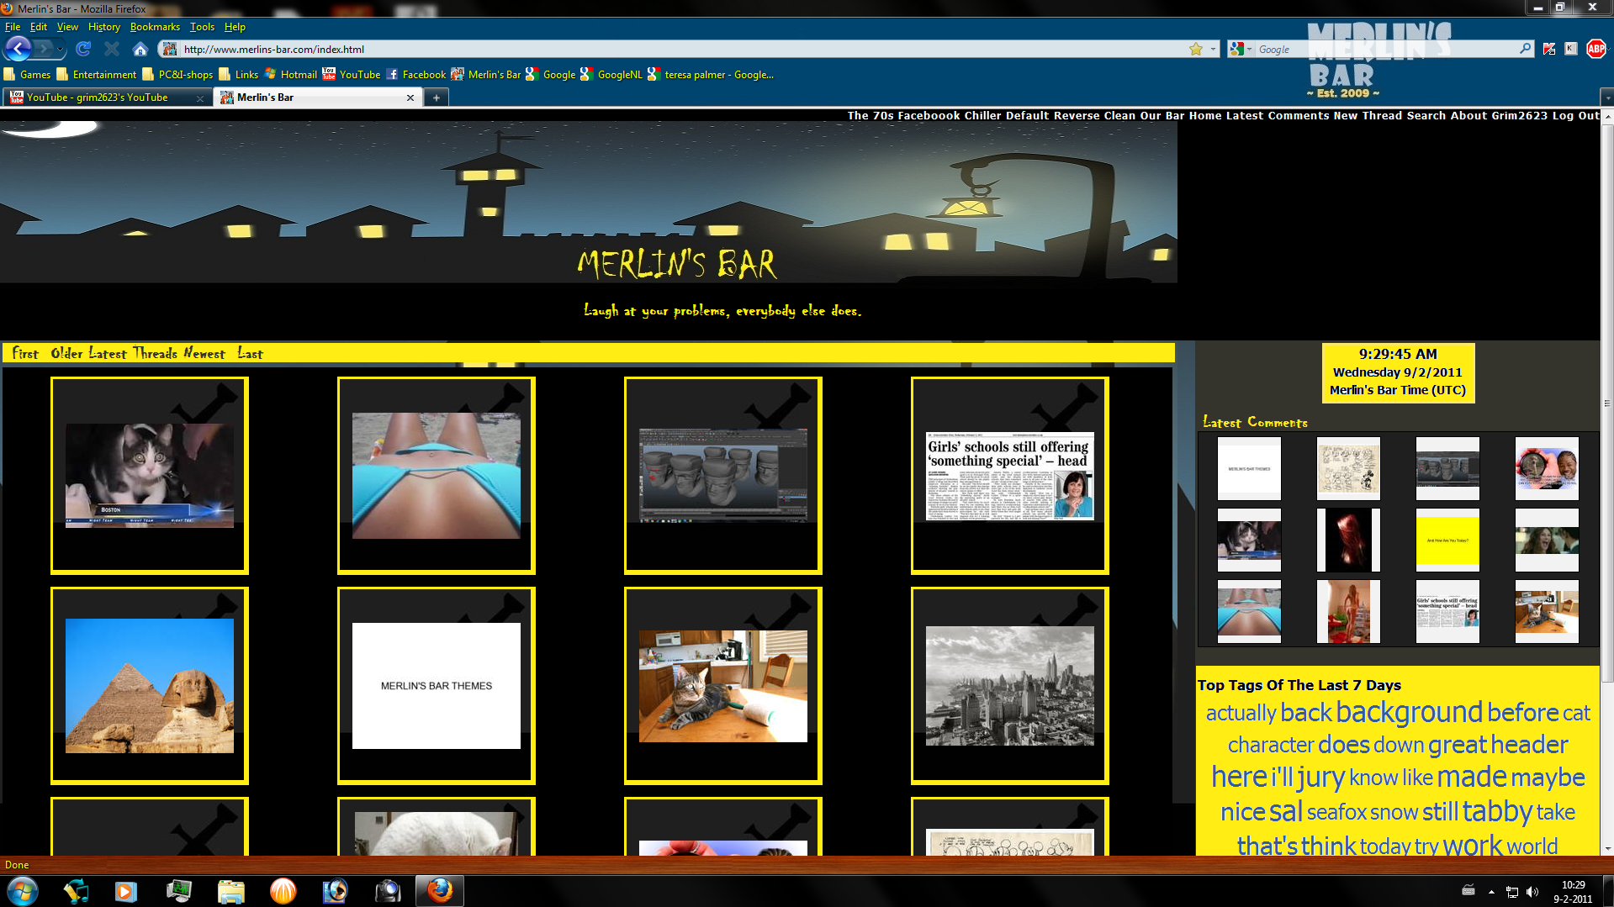
Task: Select the Chiller theme link
Action: 982,116
